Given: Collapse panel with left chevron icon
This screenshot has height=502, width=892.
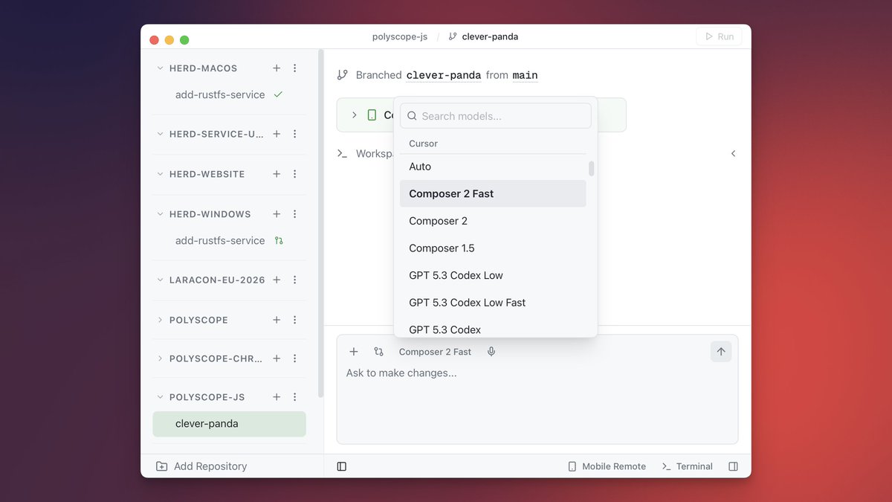Looking at the screenshot, I should [733, 153].
